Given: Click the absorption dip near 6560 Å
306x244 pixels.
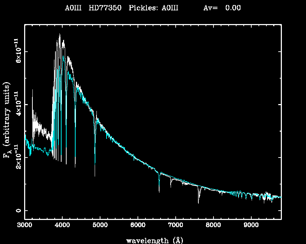Looking at the screenshot, I should [159, 191].
